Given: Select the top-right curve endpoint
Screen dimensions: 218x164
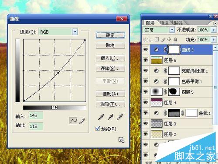Looking at the screenshot, I should point(85,40).
